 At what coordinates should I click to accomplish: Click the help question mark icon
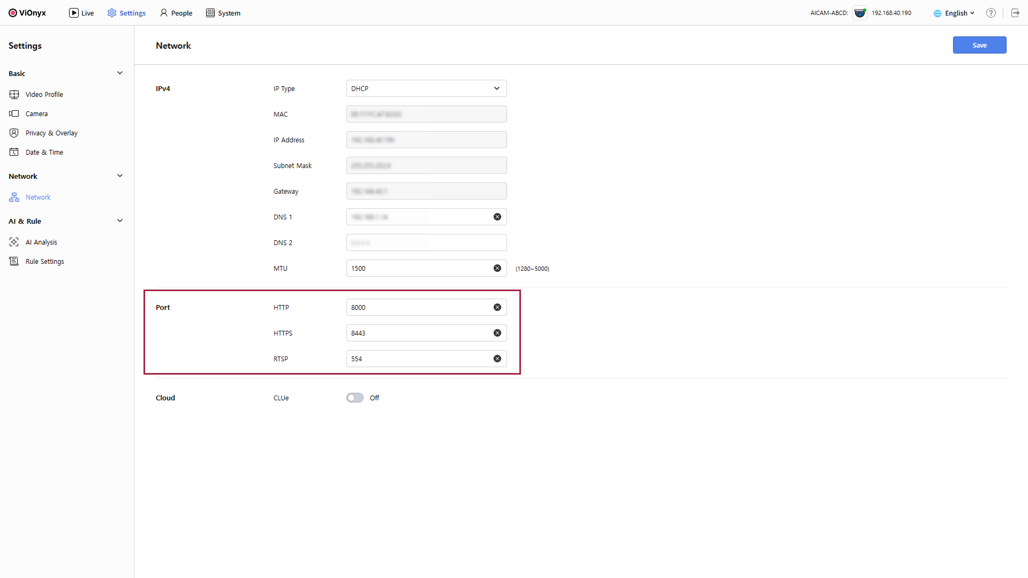click(991, 13)
